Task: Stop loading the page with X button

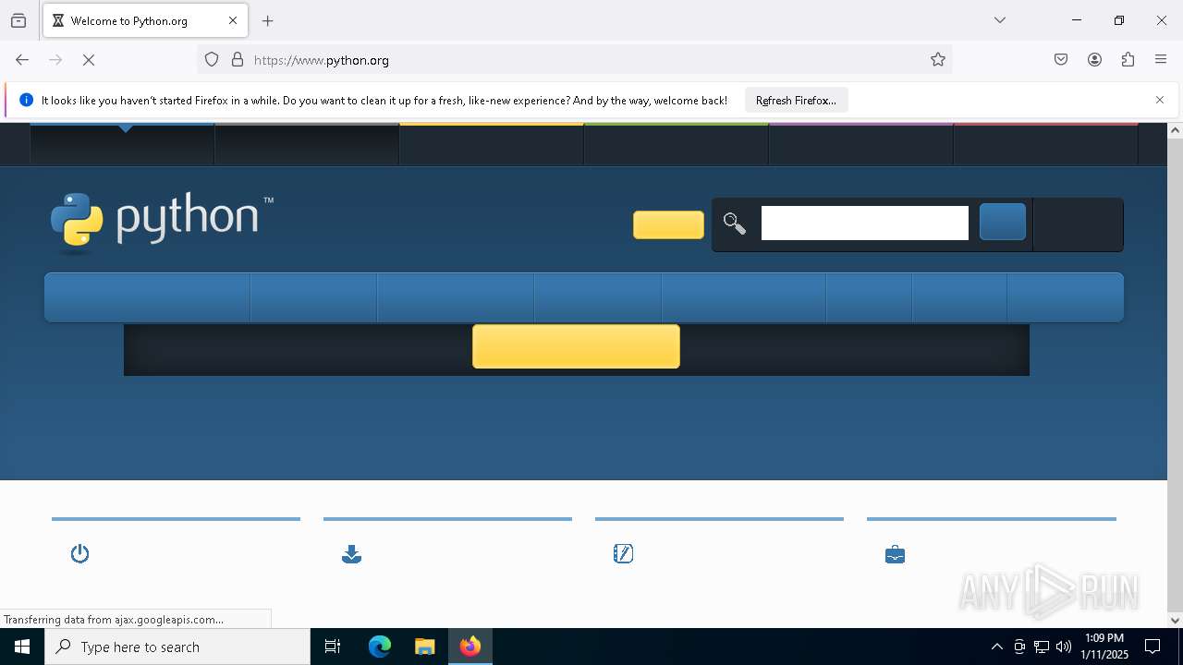Action: [89, 60]
